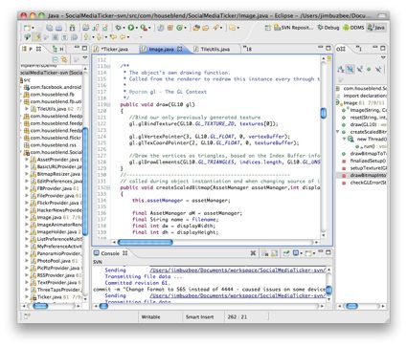Screen dimensions: 407x347
Task: Select the Hierarchy tab next to Package Explorer
Action: pyautogui.click(x=57, y=49)
